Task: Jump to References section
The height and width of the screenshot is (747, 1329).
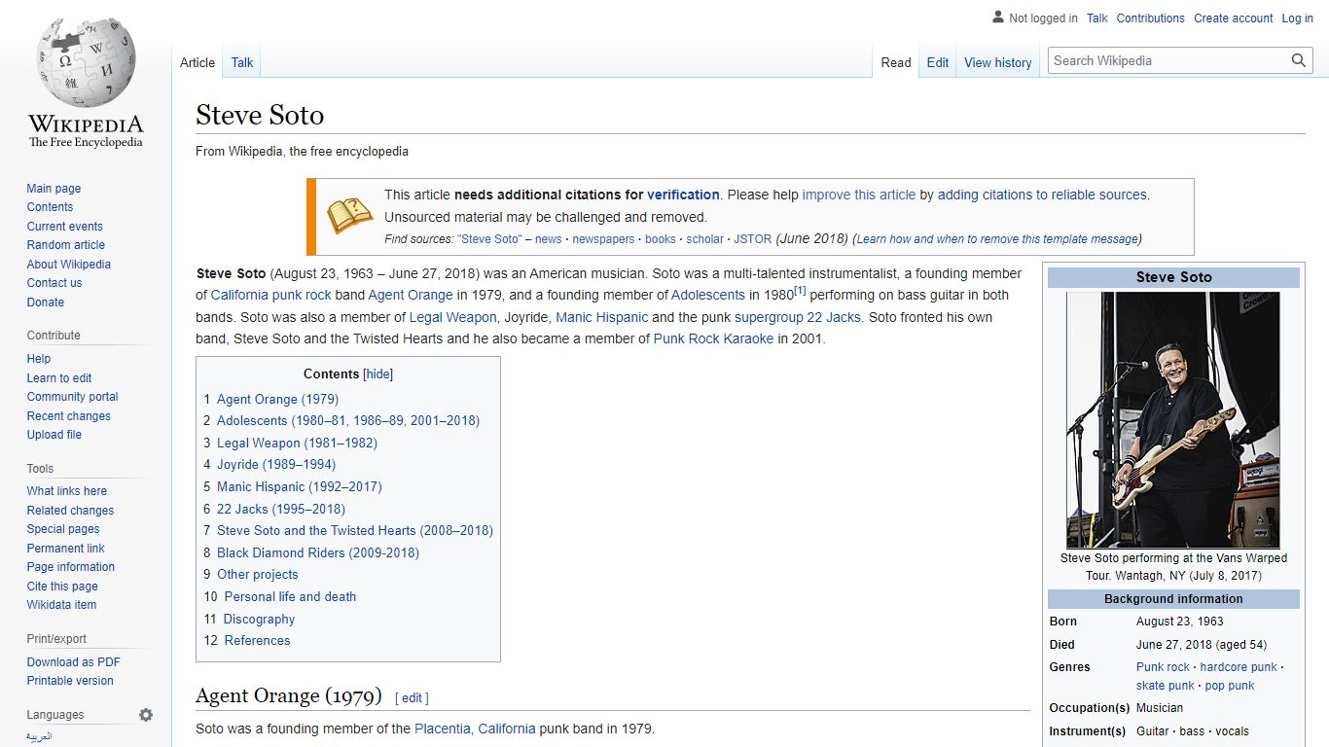Action: [257, 640]
